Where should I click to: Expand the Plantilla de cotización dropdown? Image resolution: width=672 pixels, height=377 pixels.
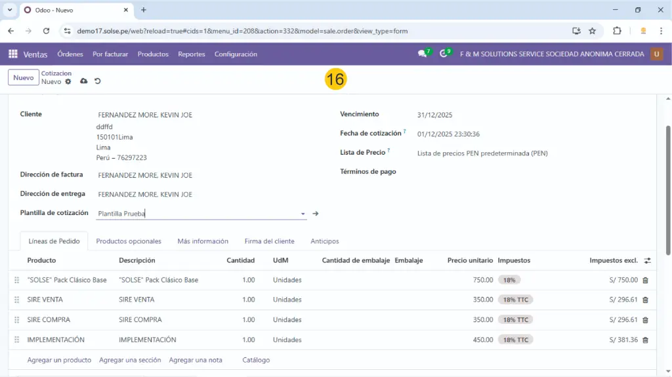(x=303, y=214)
